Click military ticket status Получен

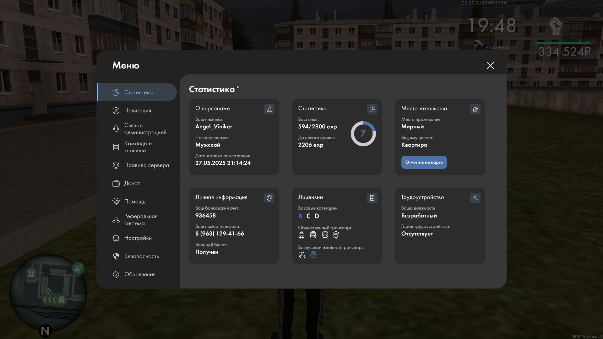pyautogui.click(x=207, y=252)
